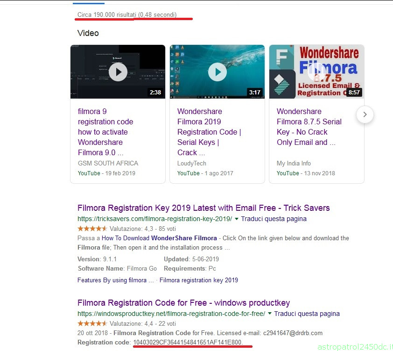Click rating stars for 'Valutazione: 4,4 - 22 voti'
Viewport: 393px width, 351px height.
tap(92, 323)
